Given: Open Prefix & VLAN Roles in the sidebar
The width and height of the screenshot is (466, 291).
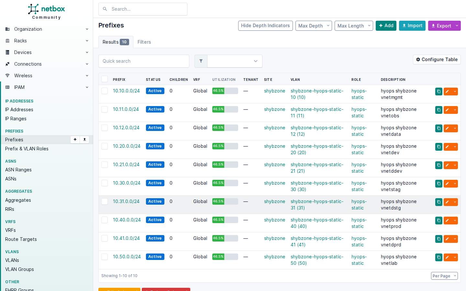Looking at the screenshot, I should [x=27, y=149].
